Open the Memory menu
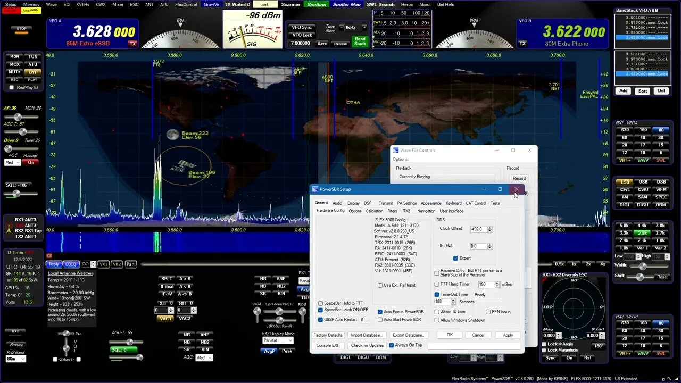The height and width of the screenshot is (383, 681). point(31,4)
